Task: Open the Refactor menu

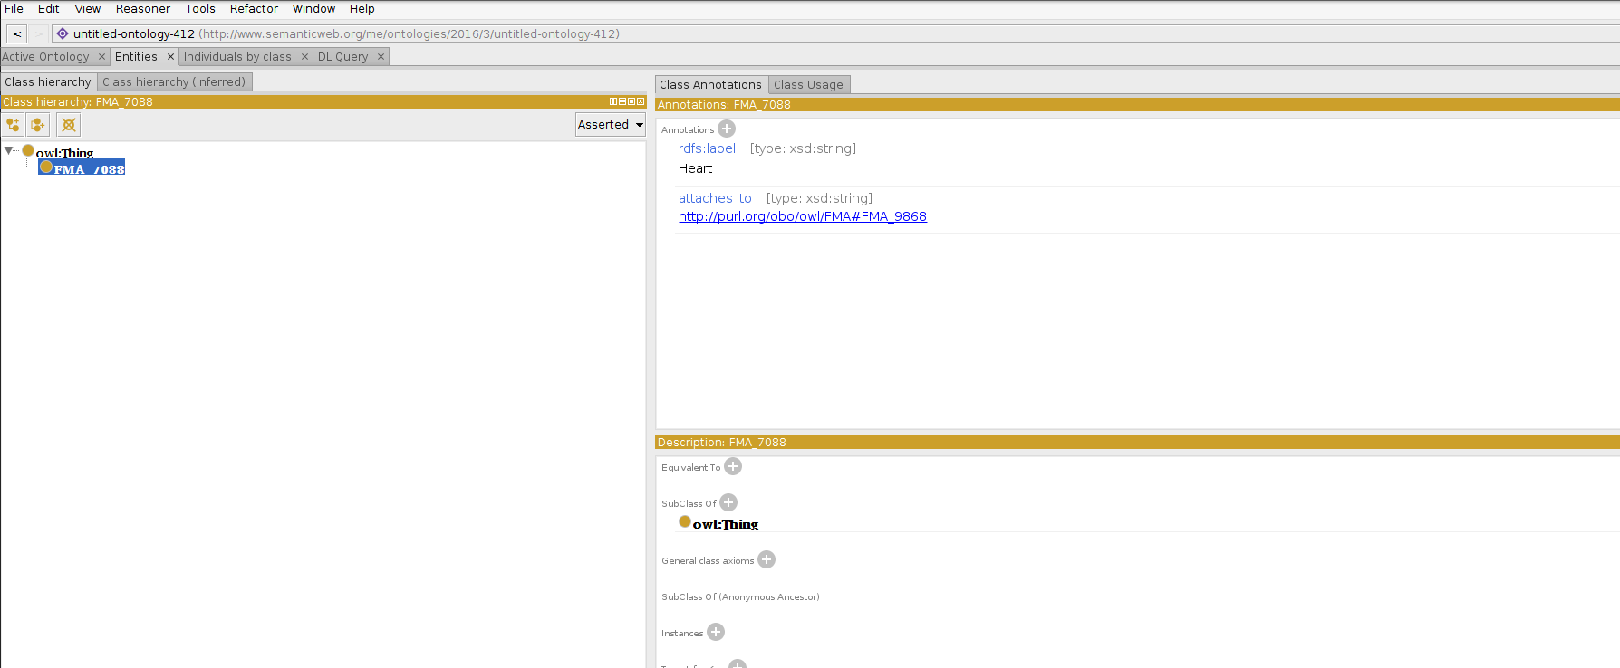Action: pos(254,9)
